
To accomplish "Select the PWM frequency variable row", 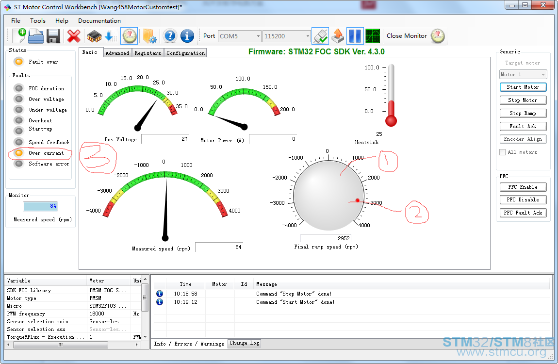I will point(73,314).
